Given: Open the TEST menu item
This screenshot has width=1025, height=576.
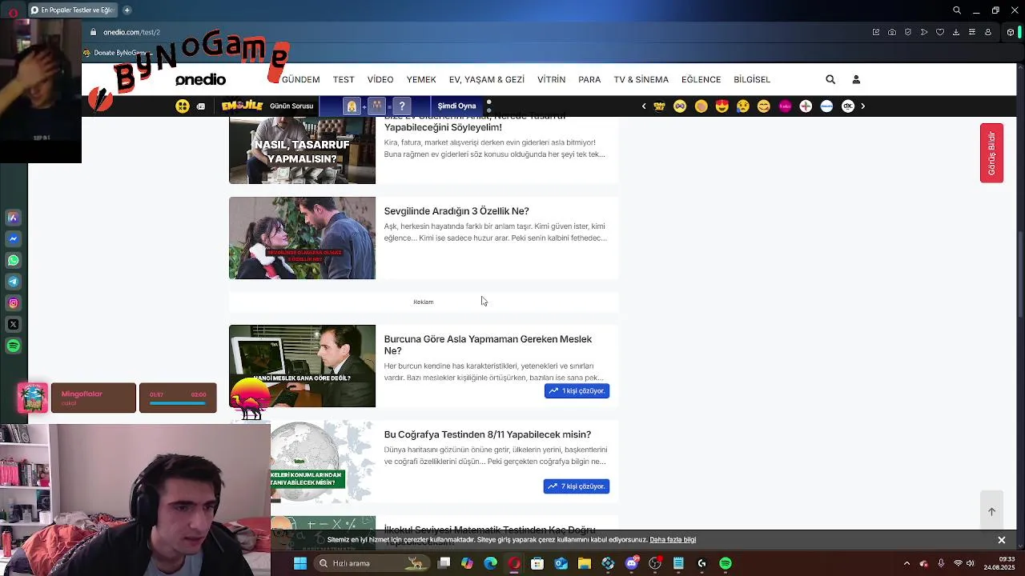Looking at the screenshot, I should (x=344, y=79).
